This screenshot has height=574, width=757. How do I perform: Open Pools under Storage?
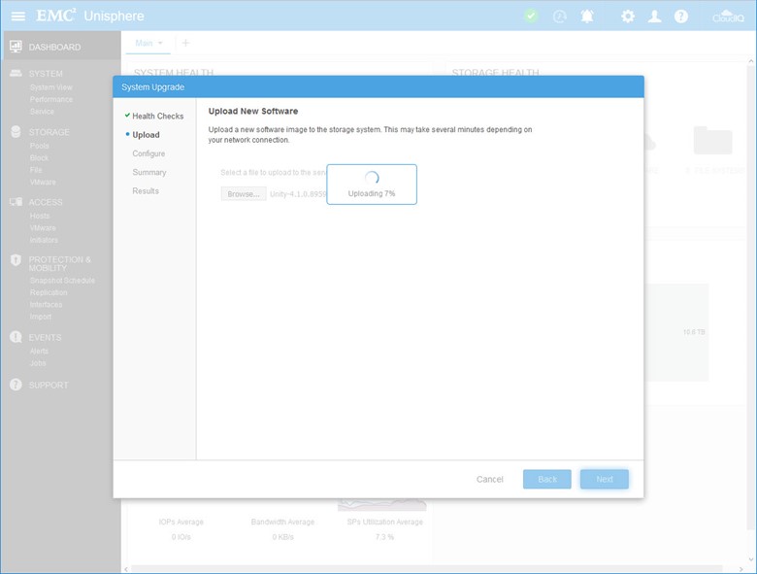coord(39,146)
